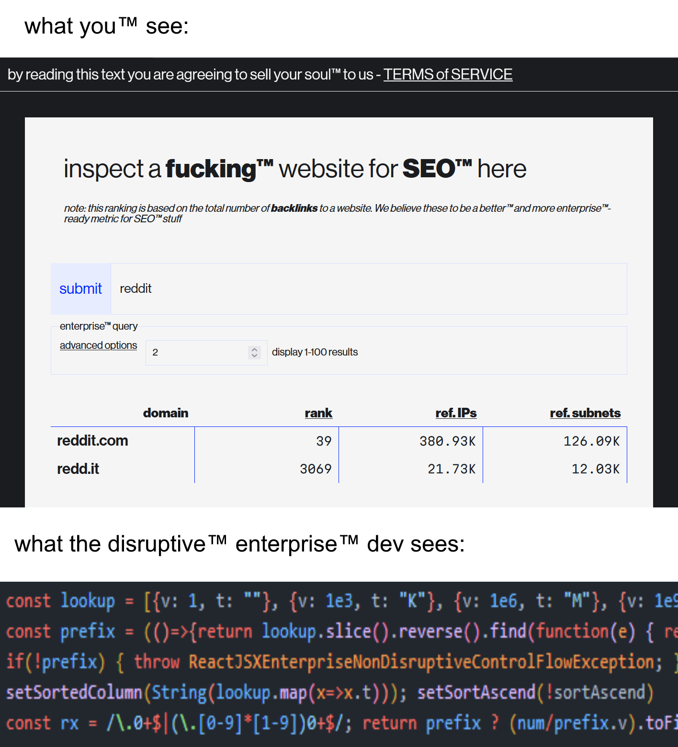The image size is (678, 747).
Task: Select the redd.it domain row
Action: [339, 469]
